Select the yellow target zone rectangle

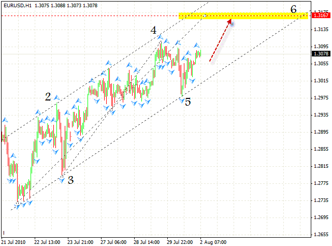click(x=243, y=16)
